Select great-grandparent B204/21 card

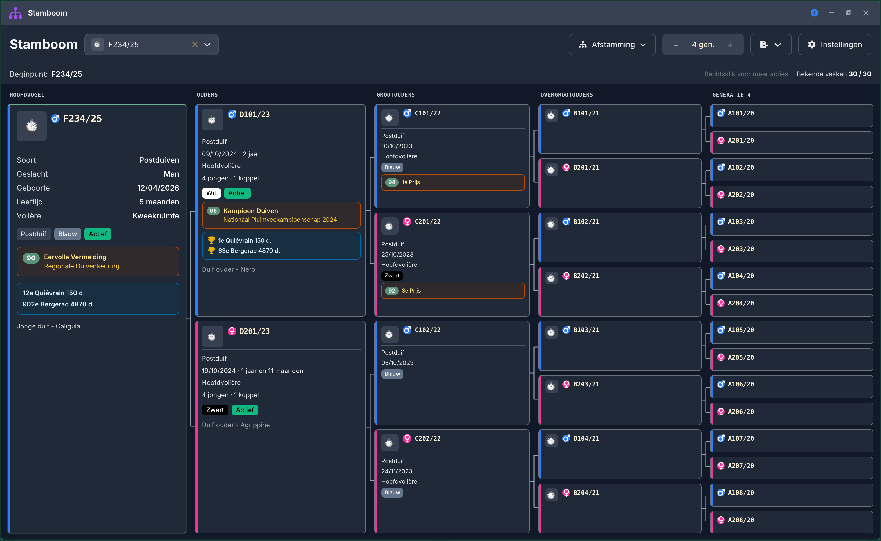[620, 508]
